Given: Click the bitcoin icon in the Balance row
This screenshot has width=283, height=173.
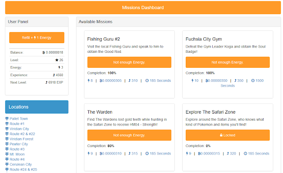Looking at the screenshot, I should 43,52.
